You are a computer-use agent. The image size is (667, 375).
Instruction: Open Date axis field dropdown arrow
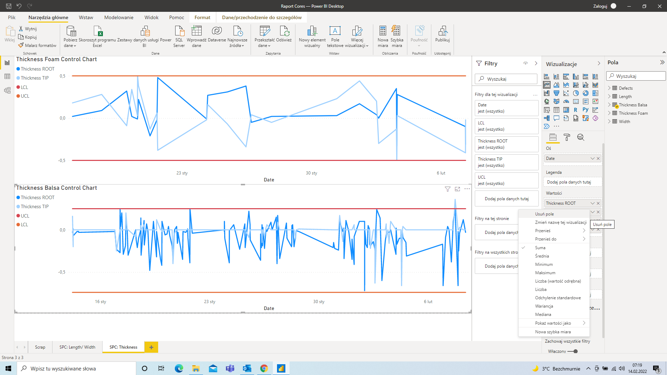(x=593, y=158)
